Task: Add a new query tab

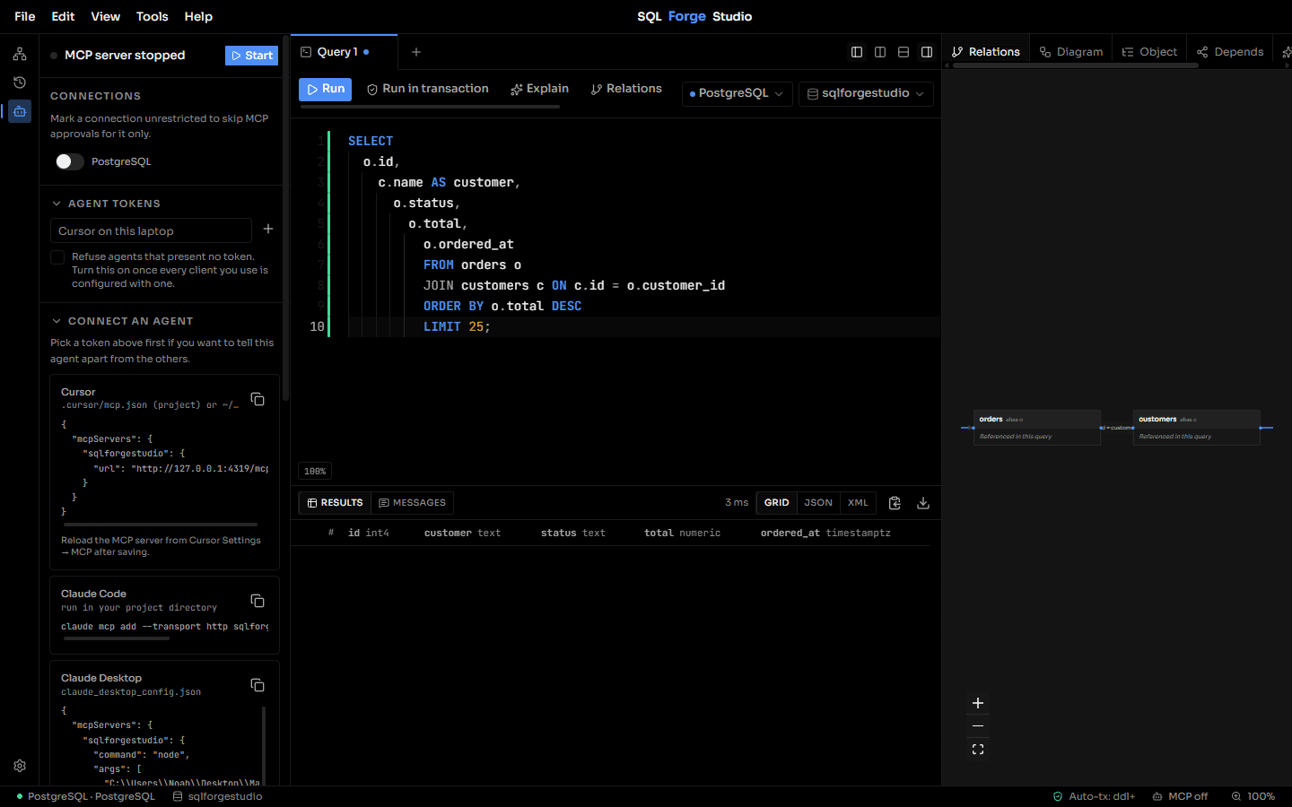Action: click(416, 52)
